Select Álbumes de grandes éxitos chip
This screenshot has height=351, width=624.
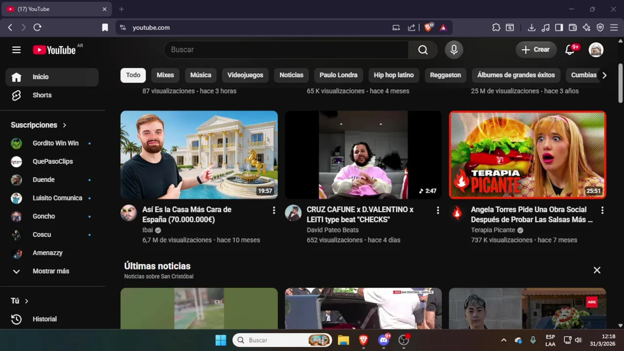click(x=516, y=75)
